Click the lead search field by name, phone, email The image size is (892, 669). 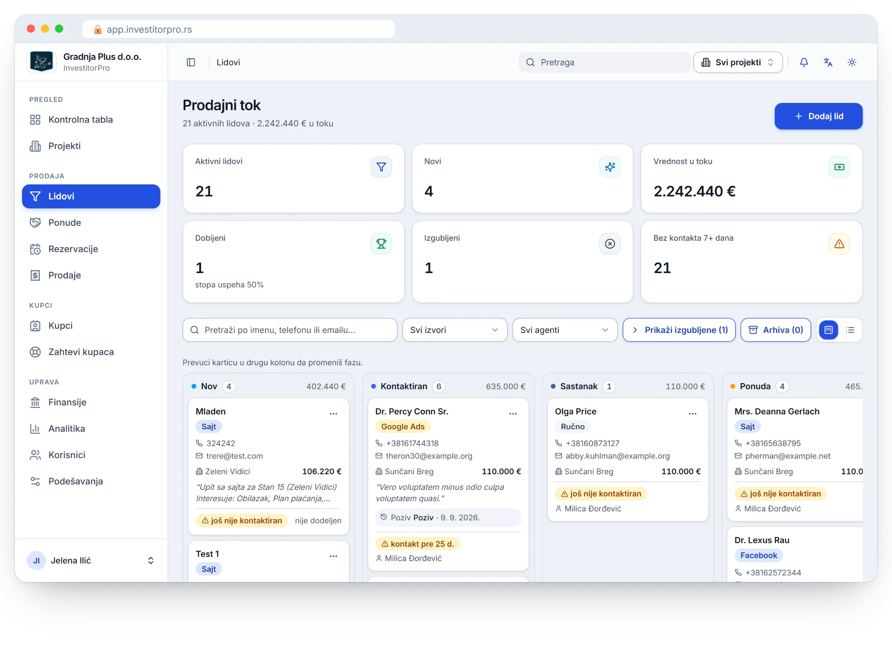[x=290, y=330]
